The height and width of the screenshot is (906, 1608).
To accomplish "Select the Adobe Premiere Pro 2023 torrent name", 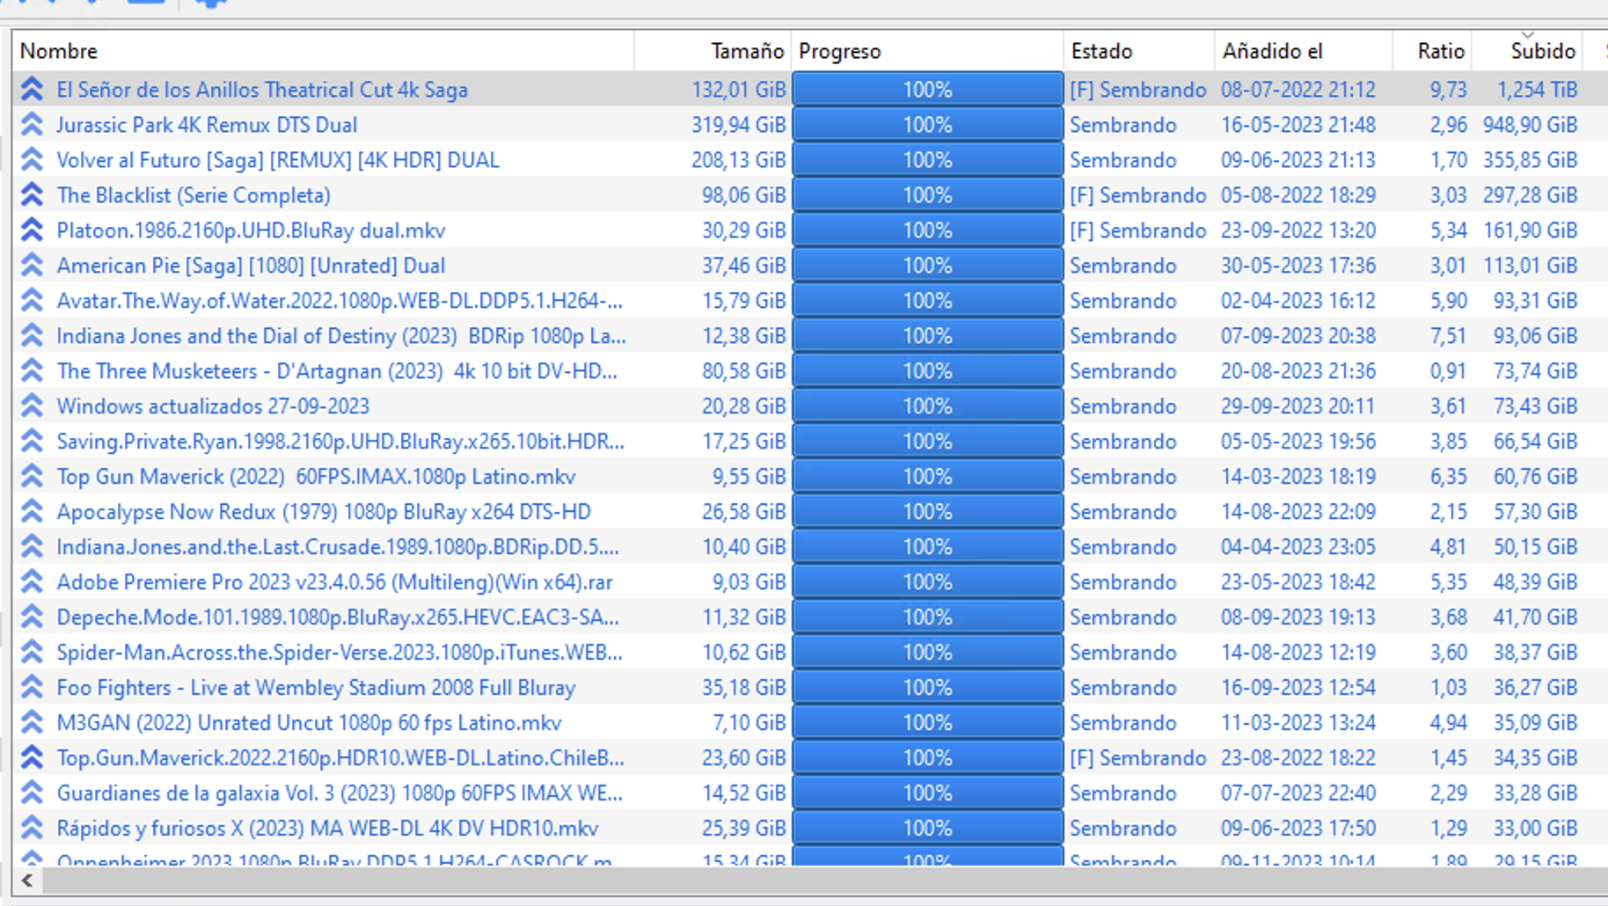I will click(334, 582).
